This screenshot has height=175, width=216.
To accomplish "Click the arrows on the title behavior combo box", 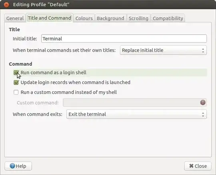I will click(203, 50).
